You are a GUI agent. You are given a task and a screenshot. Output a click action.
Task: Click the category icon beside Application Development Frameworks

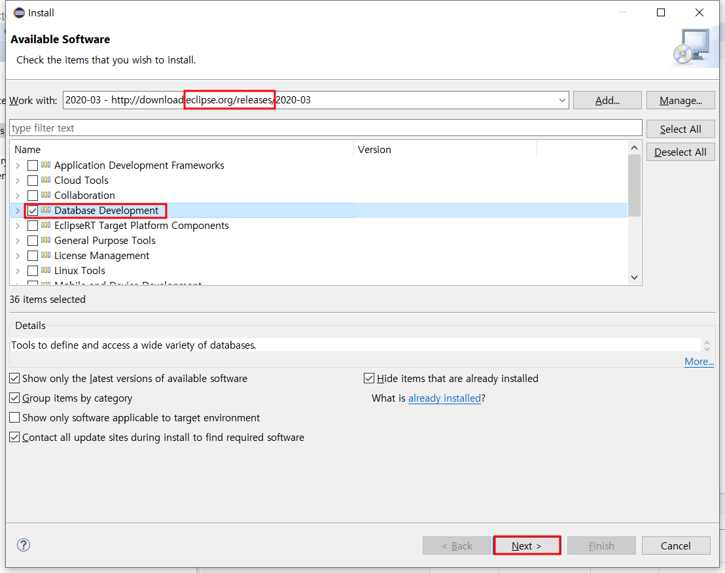(46, 165)
